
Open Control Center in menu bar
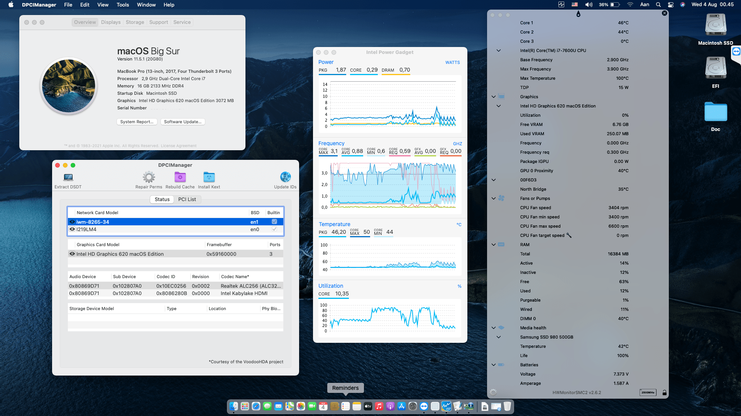coord(671,5)
